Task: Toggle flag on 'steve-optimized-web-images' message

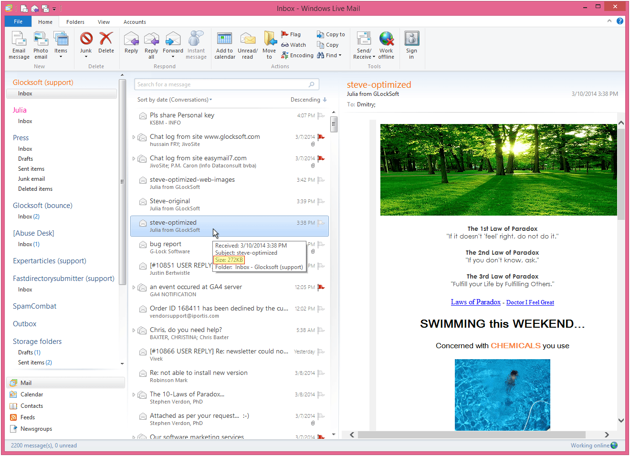Action: click(x=321, y=180)
